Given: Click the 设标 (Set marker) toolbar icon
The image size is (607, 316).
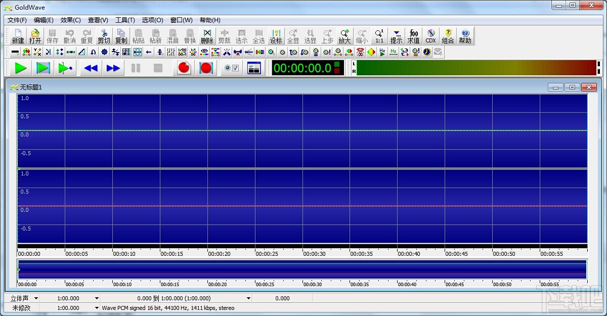Looking at the screenshot, I should (x=276, y=35).
